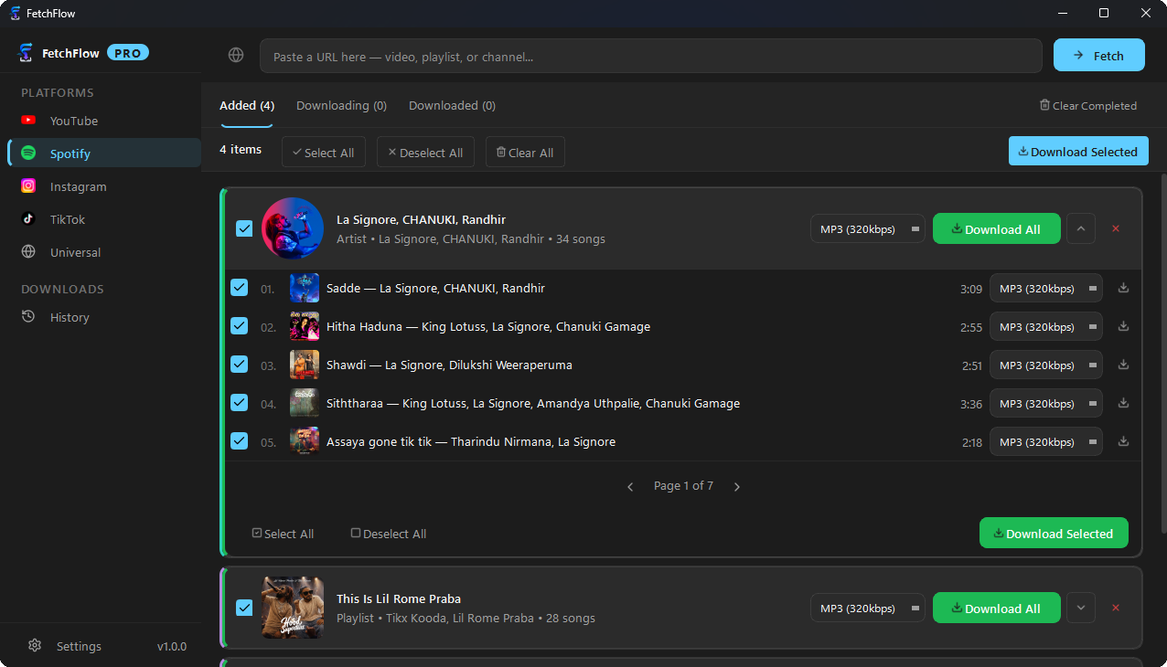Download the track Sadde

coord(1124,288)
